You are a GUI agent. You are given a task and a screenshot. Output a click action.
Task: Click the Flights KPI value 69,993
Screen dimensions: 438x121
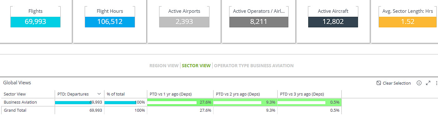[x=35, y=22]
